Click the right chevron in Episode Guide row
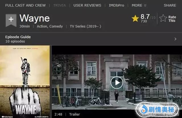Image resolution: width=182 pixels, height=118 pixels. (175, 39)
